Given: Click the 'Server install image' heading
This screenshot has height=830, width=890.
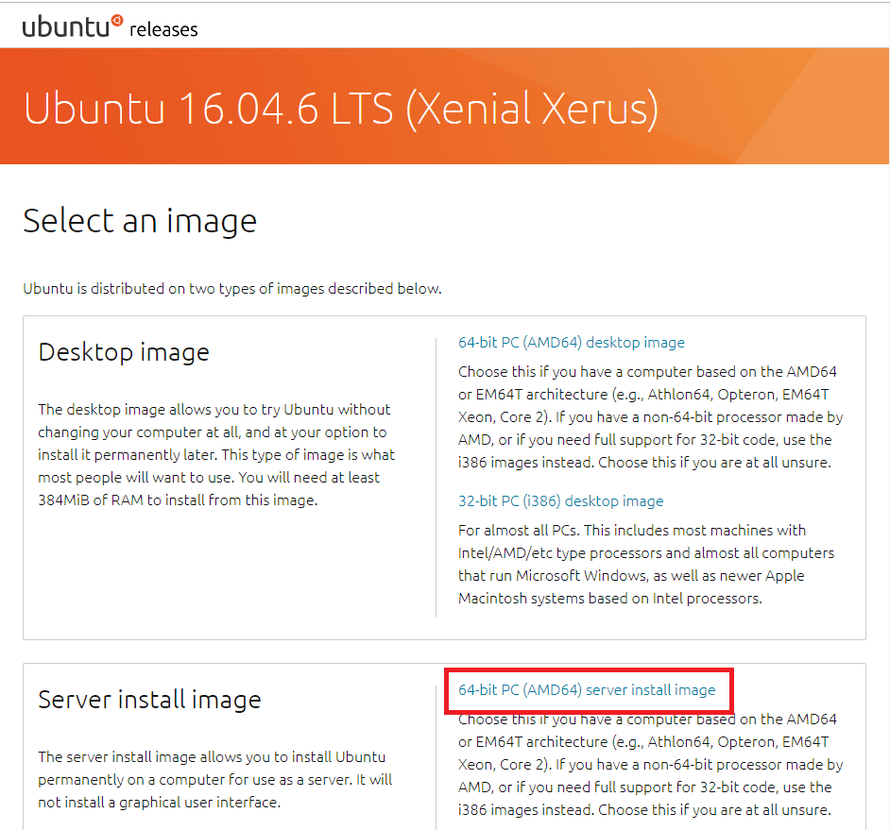Looking at the screenshot, I should pyautogui.click(x=149, y=700).
